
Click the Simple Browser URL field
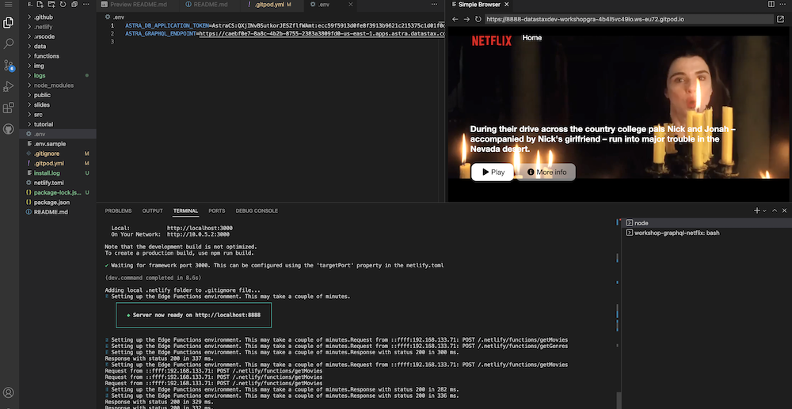point(629,19)
